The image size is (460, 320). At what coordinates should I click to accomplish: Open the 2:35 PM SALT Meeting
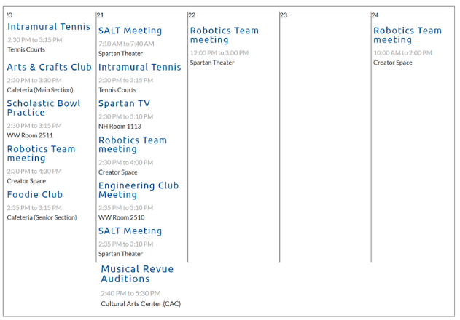point(130,231)
